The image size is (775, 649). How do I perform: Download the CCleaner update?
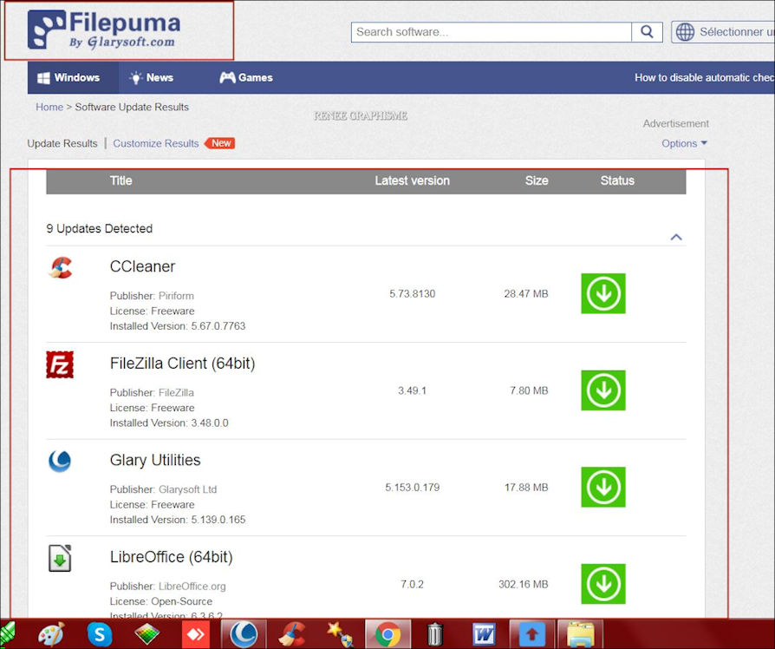coord(603,293)
